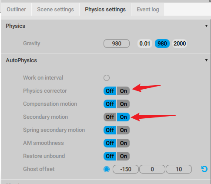Image resolution: width=211 pixels, height=184 pixels.
Task: Collapse the AutoPhysics section arrow
Action: (x=206, y=60)
